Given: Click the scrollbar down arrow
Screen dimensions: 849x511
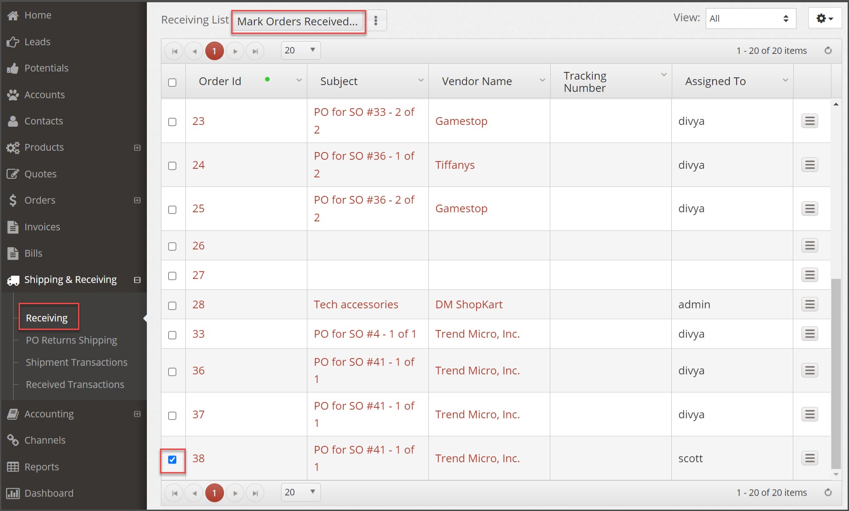Looking at the screenshot, I should point(836,474).
